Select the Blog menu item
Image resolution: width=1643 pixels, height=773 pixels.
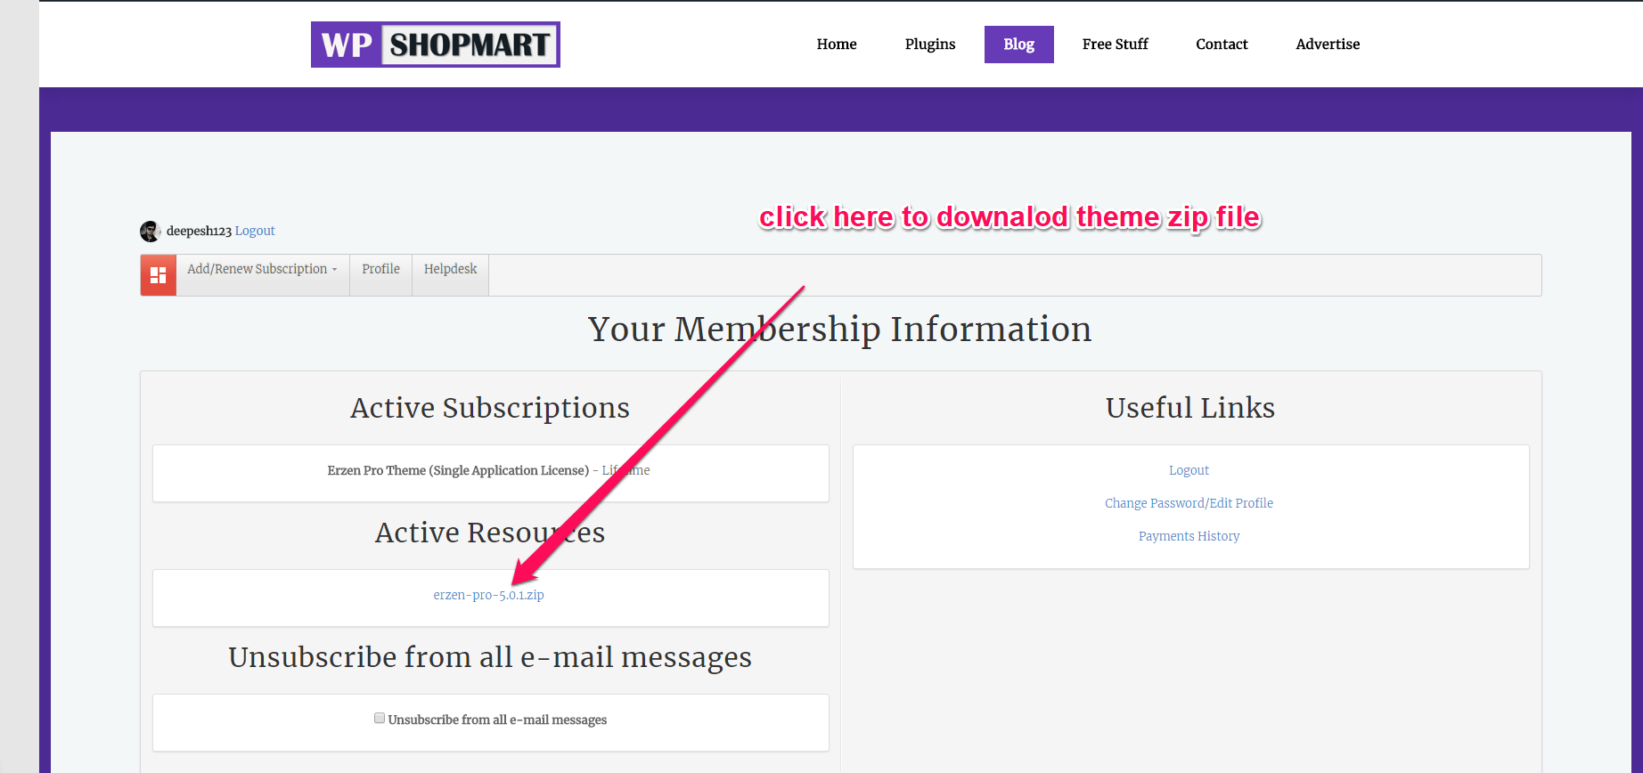tap(1018, 45)
